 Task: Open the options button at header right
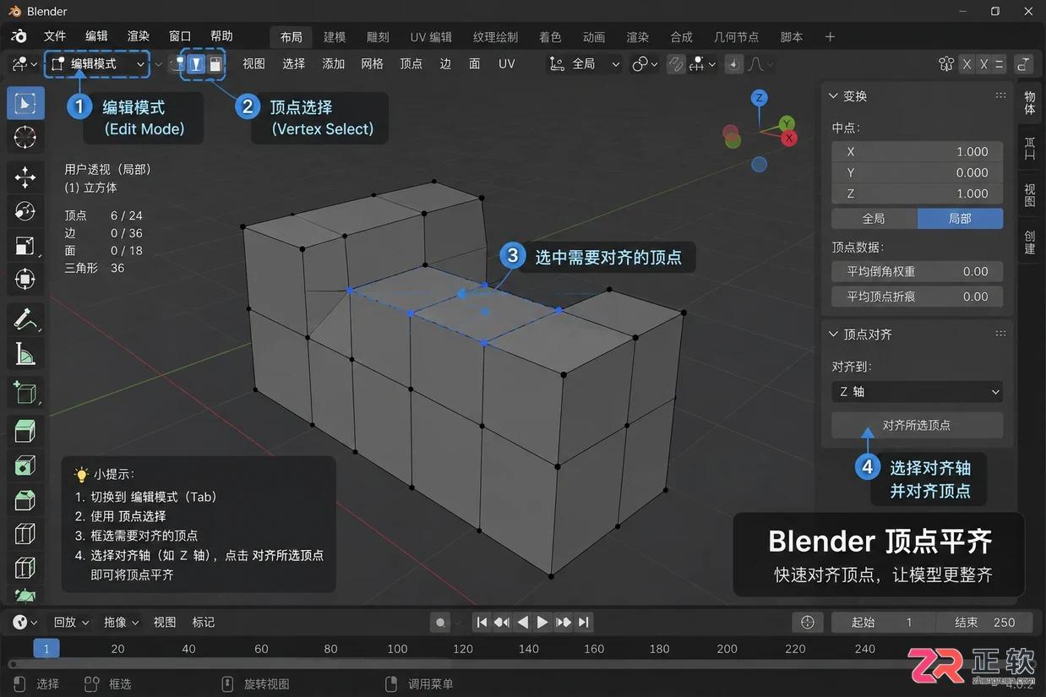tap(1024, 64)
